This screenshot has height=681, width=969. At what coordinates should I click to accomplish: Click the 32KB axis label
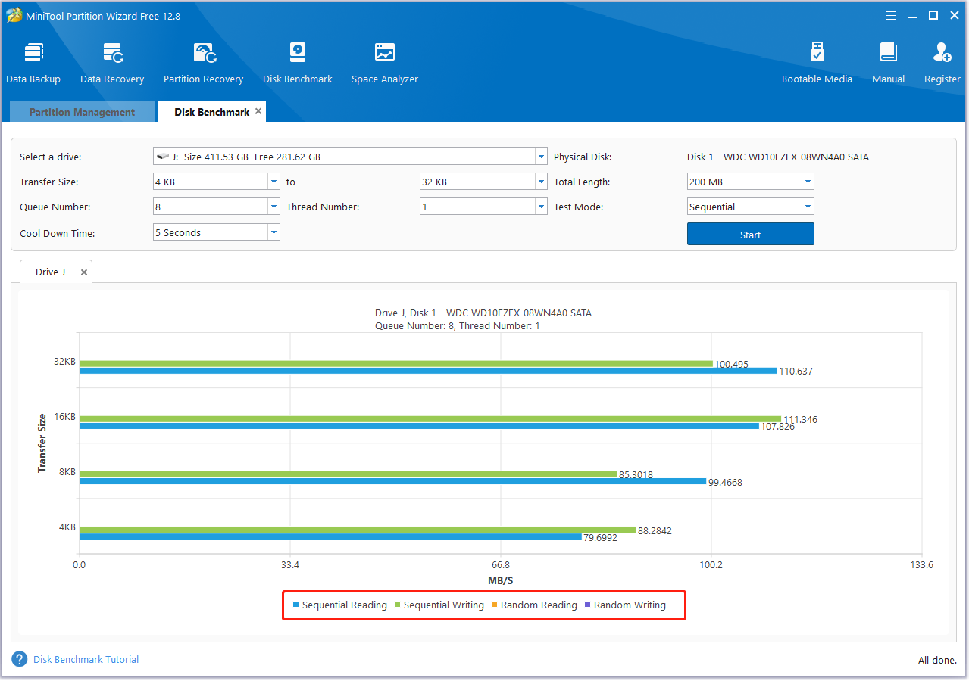tap(65, 362)
